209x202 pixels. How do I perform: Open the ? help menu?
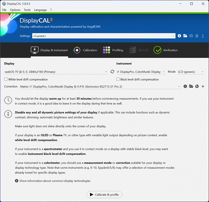(51, 10)
